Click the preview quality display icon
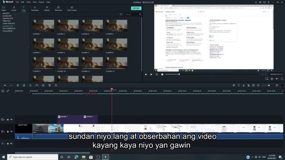The width and height of the screenshot is (285, 160). tap(267, 79)
